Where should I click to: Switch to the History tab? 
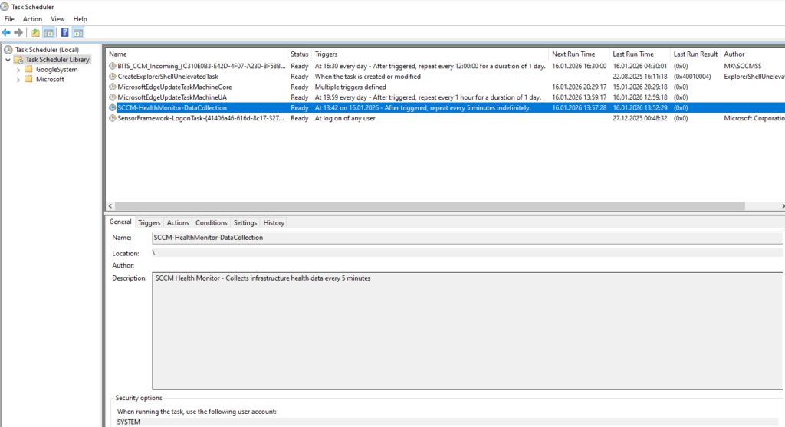[x=274, y=223]
